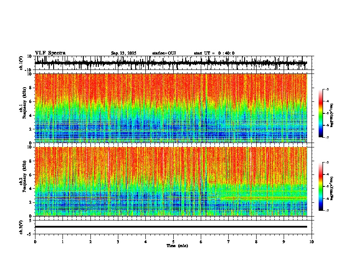Click the "-3" tick on ch.2 color bar

pyautogui.click(x=327, y=163)
